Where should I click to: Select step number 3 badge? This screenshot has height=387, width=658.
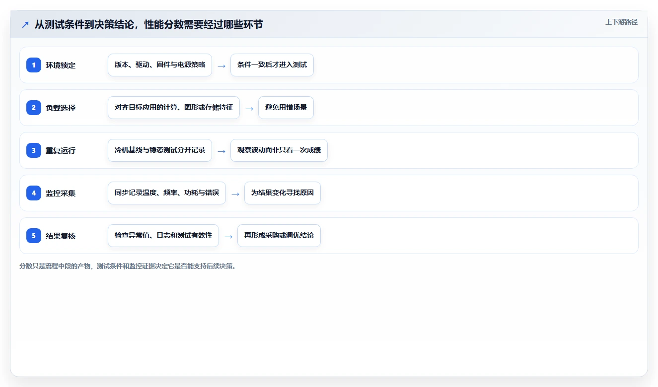tap(34, 150)
